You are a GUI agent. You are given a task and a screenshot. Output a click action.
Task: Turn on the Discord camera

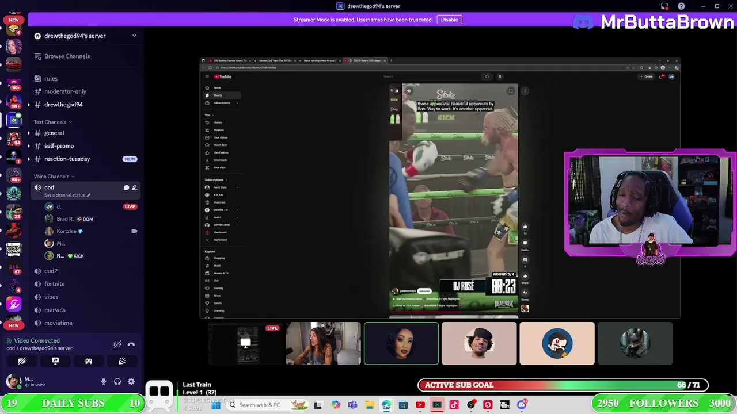click(22, 361)
